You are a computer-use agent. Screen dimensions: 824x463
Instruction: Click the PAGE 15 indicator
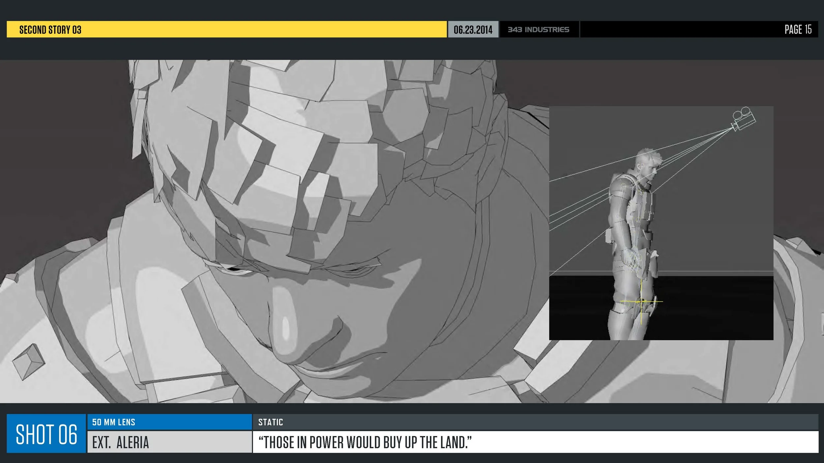click(798, 30)
